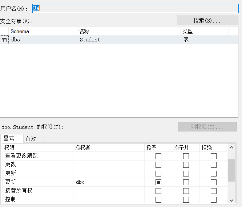Check 拒绝 for 更改 permission

pyautogui.click(x=214, y=165)
